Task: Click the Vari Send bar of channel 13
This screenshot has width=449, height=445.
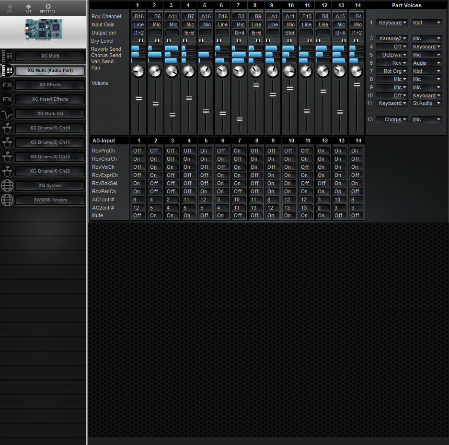Action: (x=340, y=60)
